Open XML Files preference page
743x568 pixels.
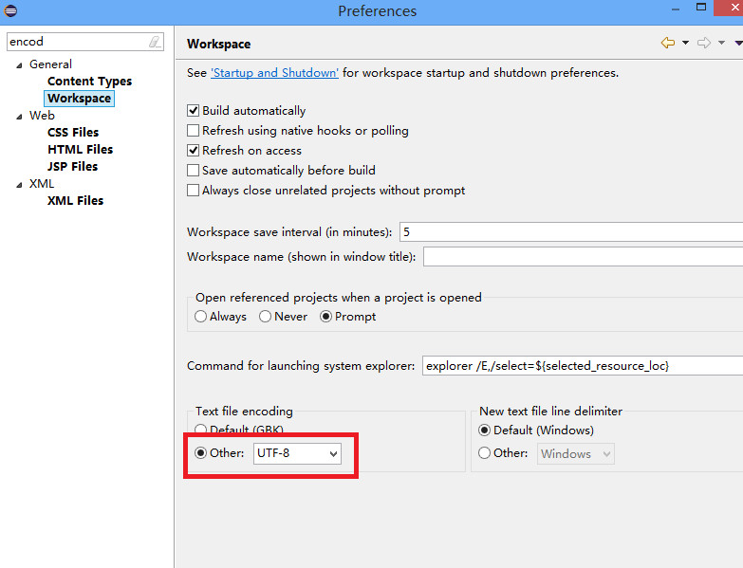coord(75,201)
